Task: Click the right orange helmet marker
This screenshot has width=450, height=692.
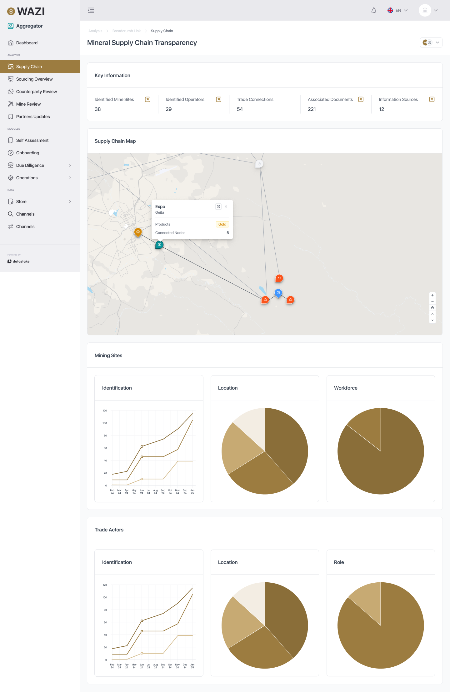Action: [x=291, y=300]
